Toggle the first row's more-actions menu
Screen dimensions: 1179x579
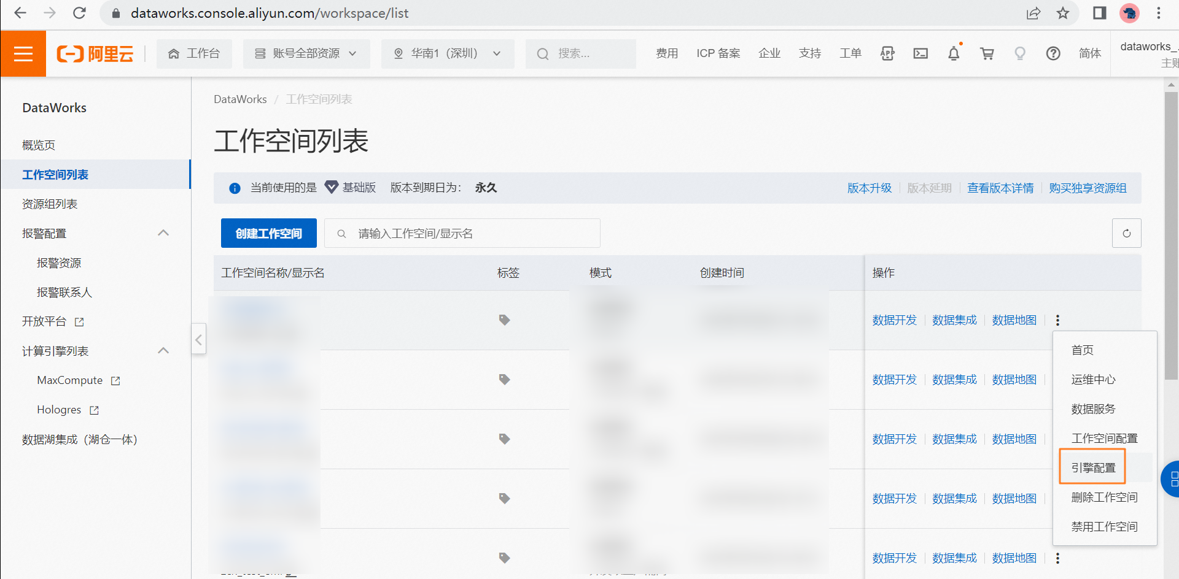[x=1057, y=320]
